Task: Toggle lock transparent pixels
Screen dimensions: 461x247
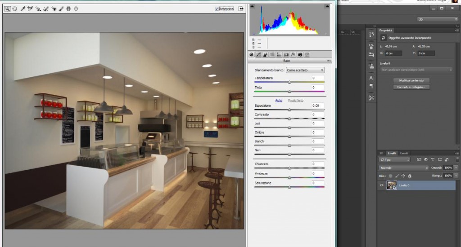Action: (x=390, y=176)
